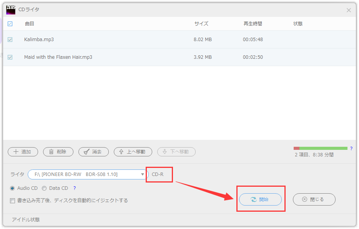This screenshot has width=359, height=229.
Task: Click the 消去 erase button
Action: tap(93, 152)
